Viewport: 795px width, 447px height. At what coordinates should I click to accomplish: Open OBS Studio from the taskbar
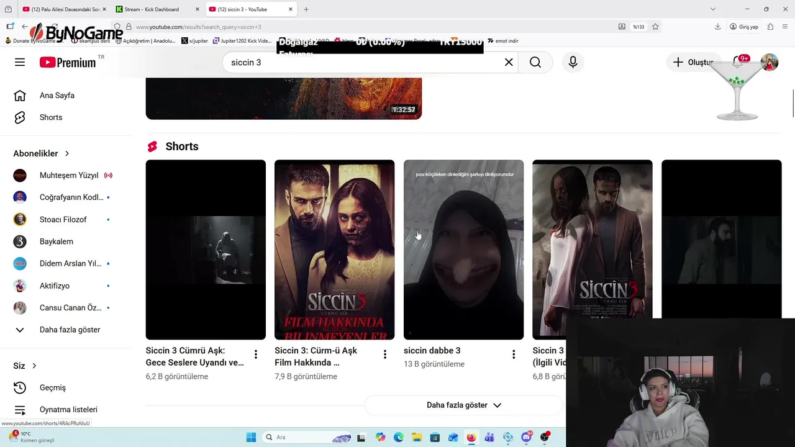tap(545, 437)
